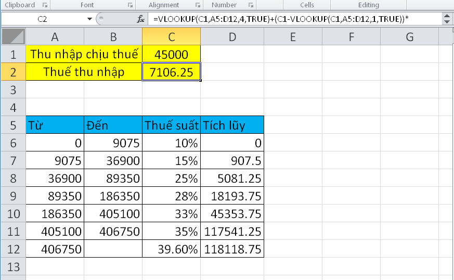Select the 39.60% tax rate cell
The height and width of the screenshot is (280, 454).
[172, 249]
